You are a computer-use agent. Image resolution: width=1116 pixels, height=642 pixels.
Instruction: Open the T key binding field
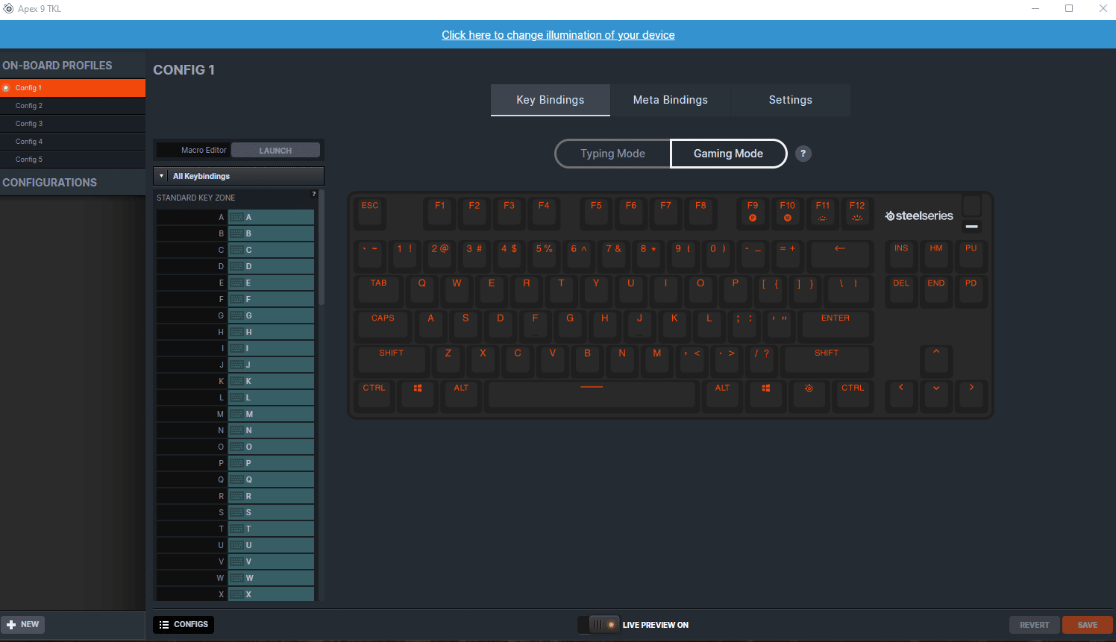tap(271, 529)
